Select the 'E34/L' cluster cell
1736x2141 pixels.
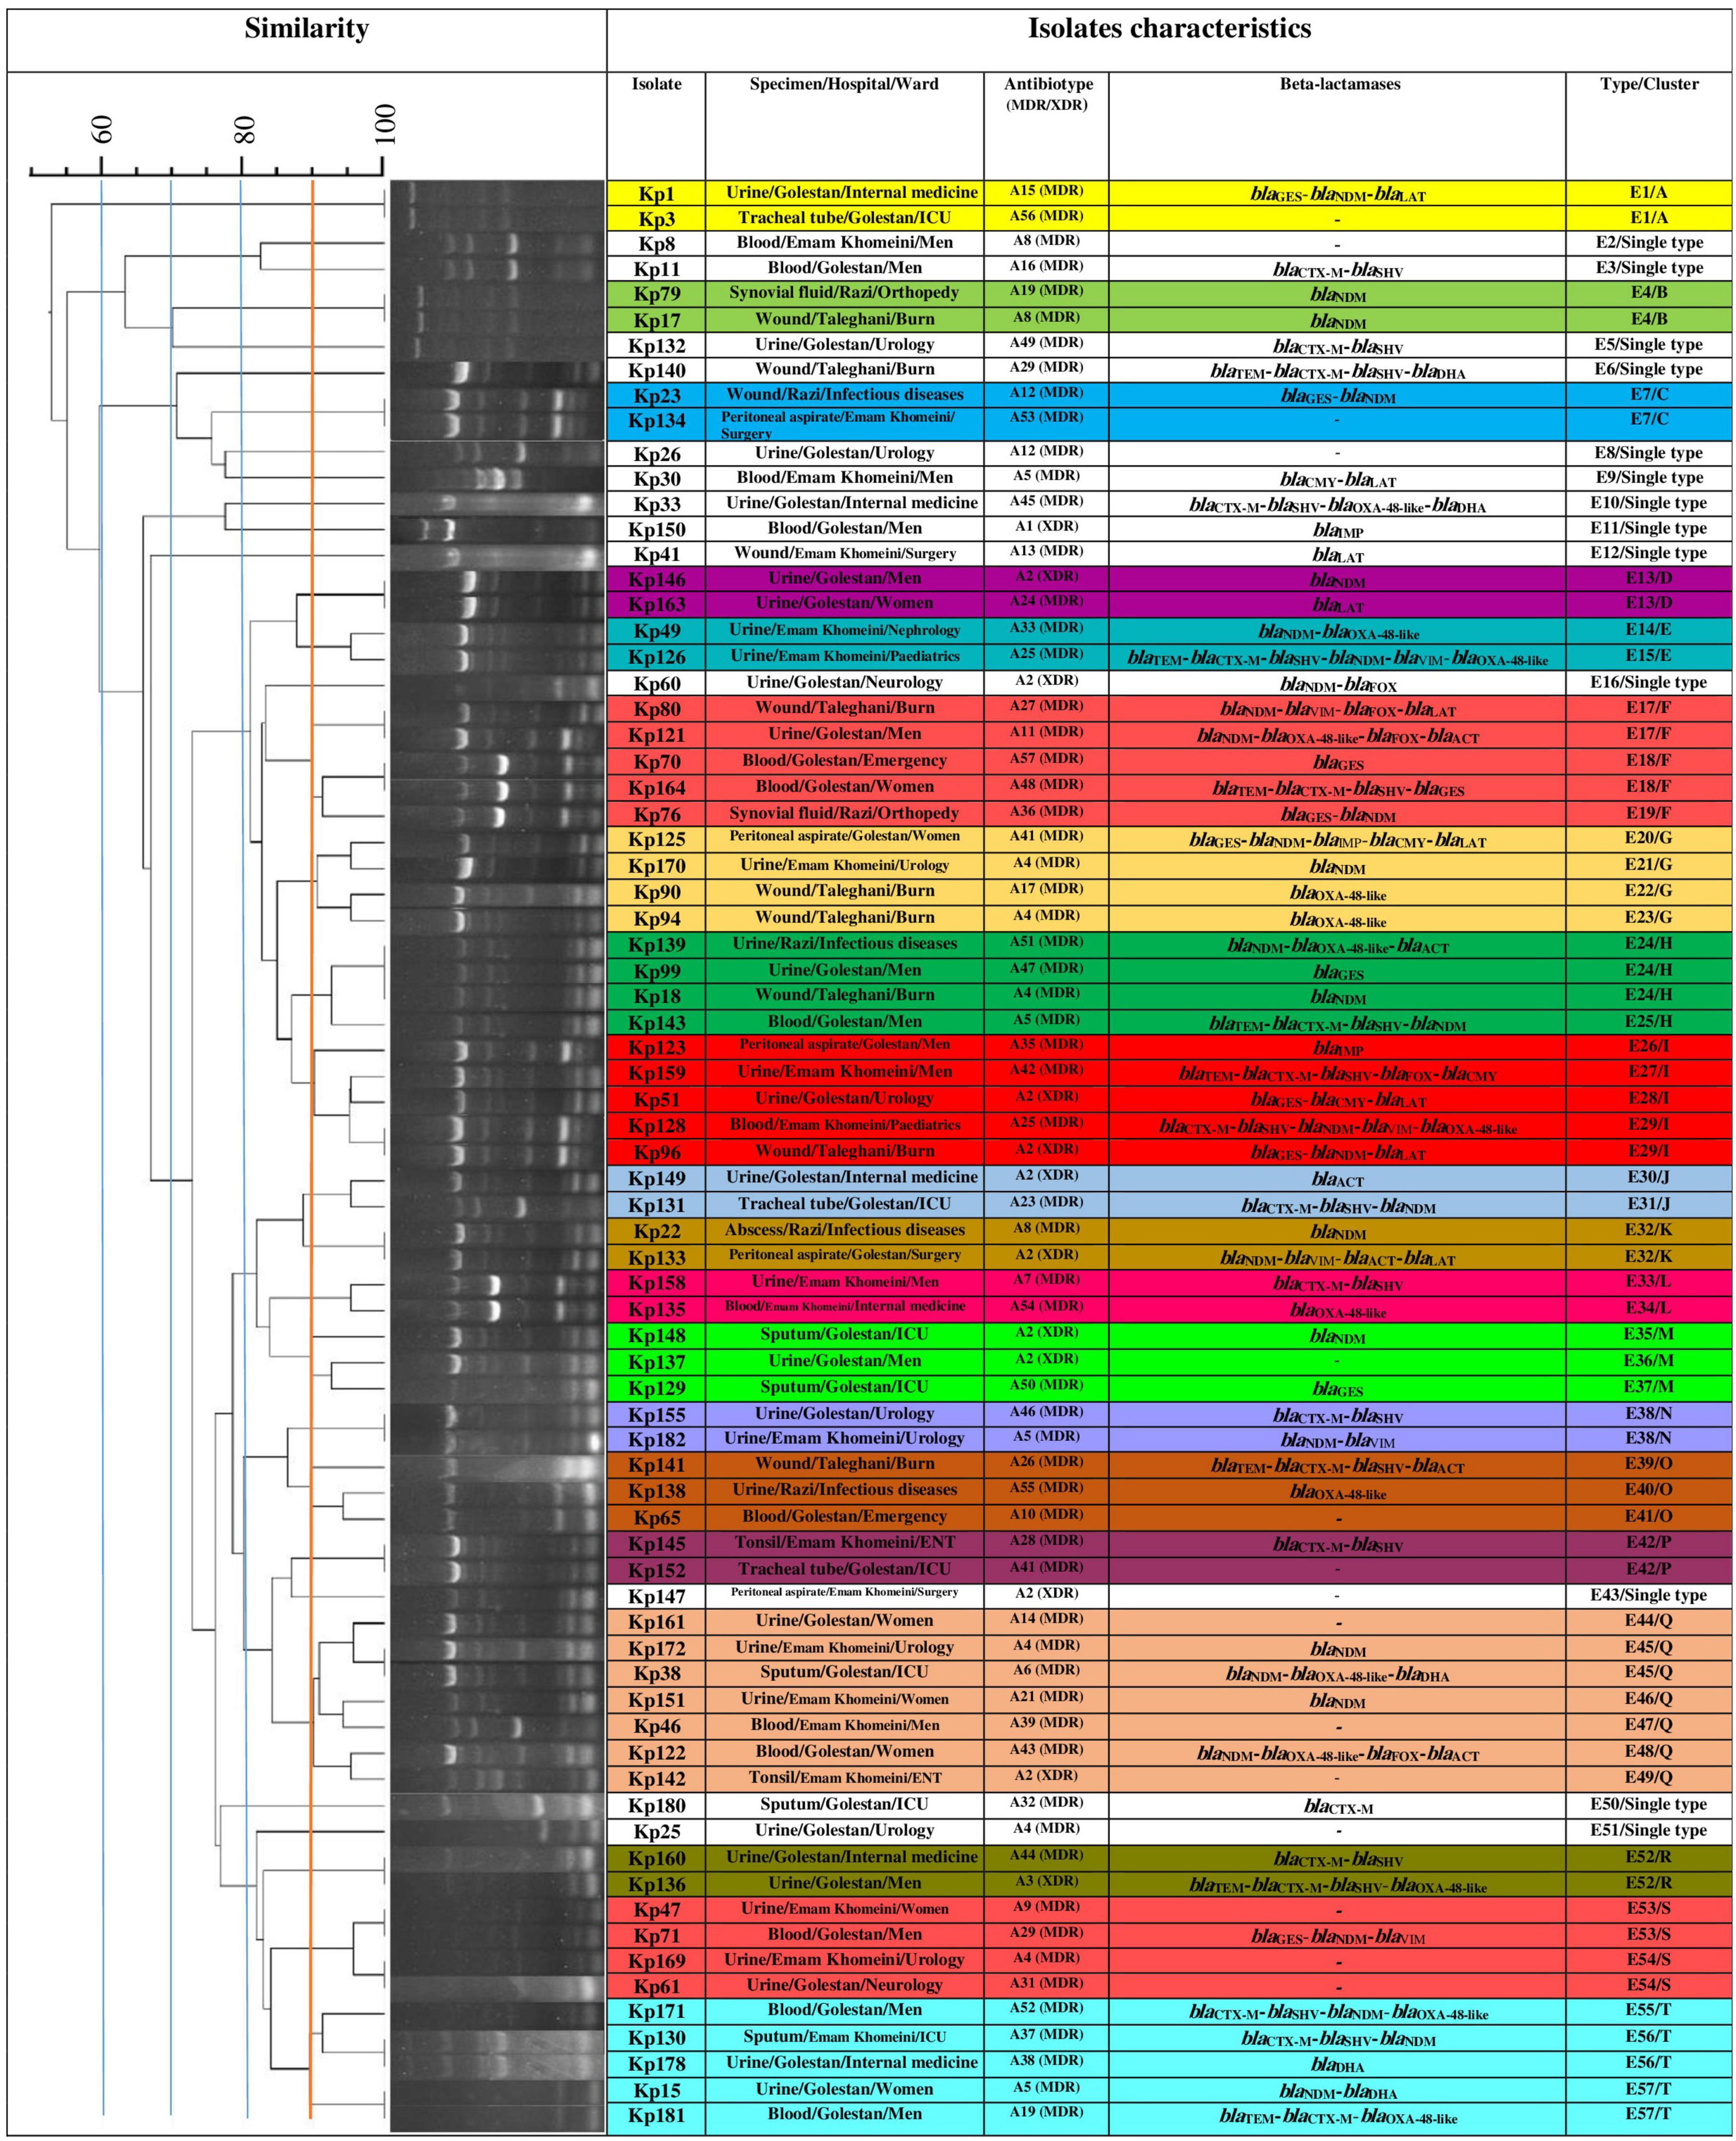click(x=1649, y=1308)
